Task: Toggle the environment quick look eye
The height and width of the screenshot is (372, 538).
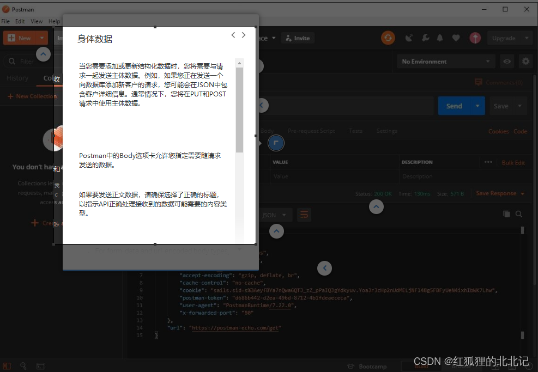Action: click(506, 61)
